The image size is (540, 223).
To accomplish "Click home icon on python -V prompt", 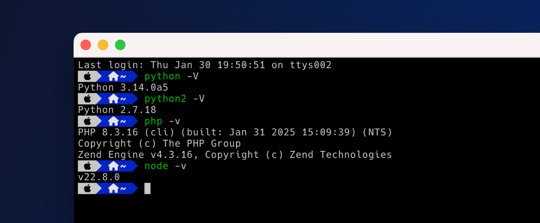I will (x=113, y=76).
